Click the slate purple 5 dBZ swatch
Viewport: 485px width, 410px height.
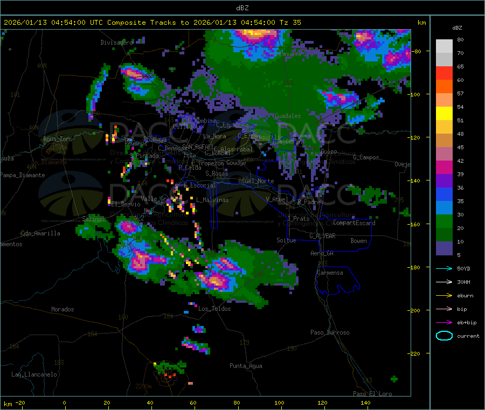[444, 248]
